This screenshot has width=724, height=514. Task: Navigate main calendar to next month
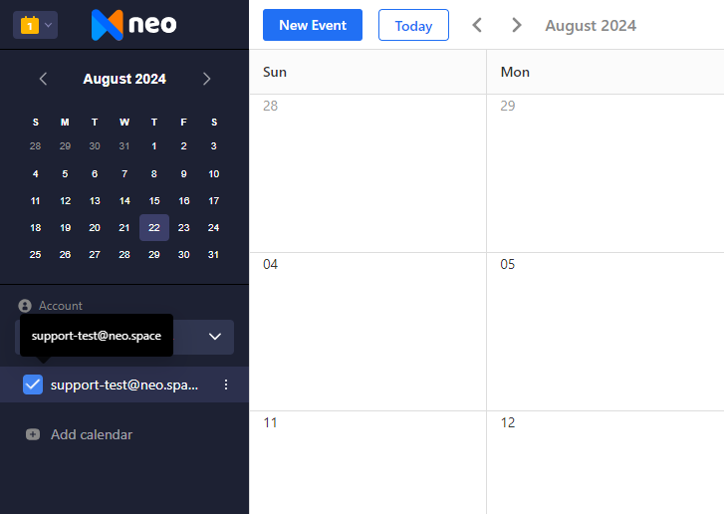(517, 25)
